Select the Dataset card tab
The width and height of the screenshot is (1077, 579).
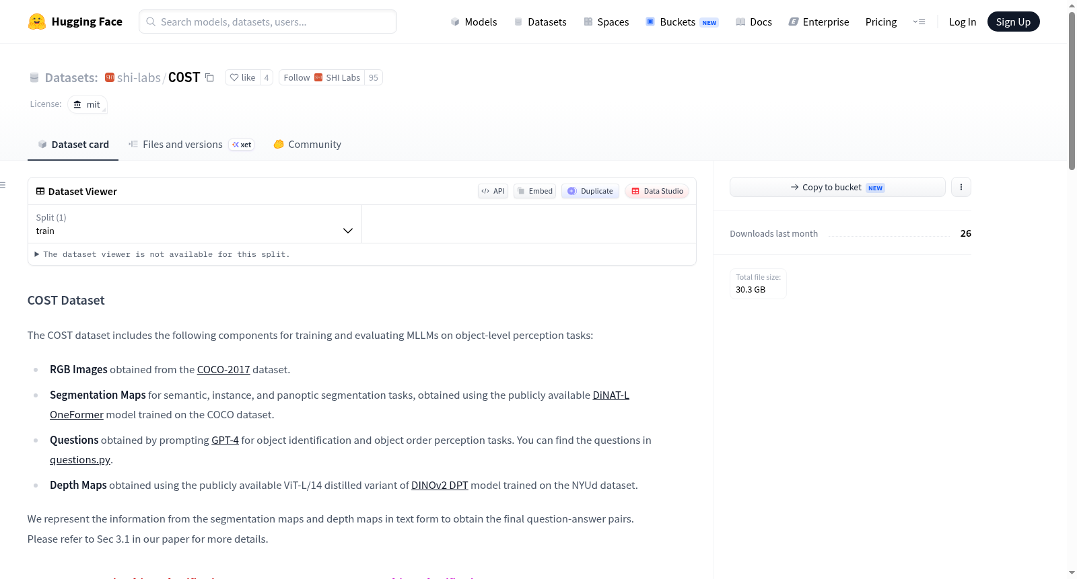click(x=73, y=145)
